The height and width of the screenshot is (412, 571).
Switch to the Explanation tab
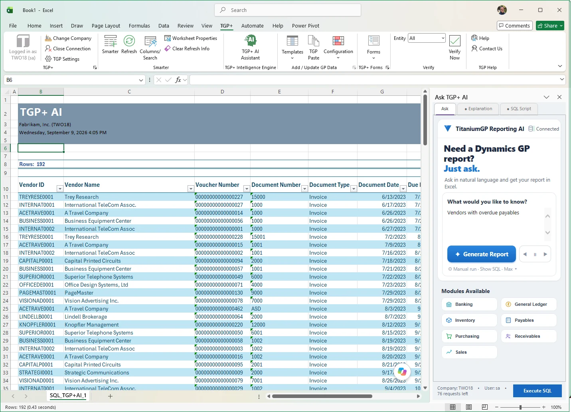coord(478,109)
